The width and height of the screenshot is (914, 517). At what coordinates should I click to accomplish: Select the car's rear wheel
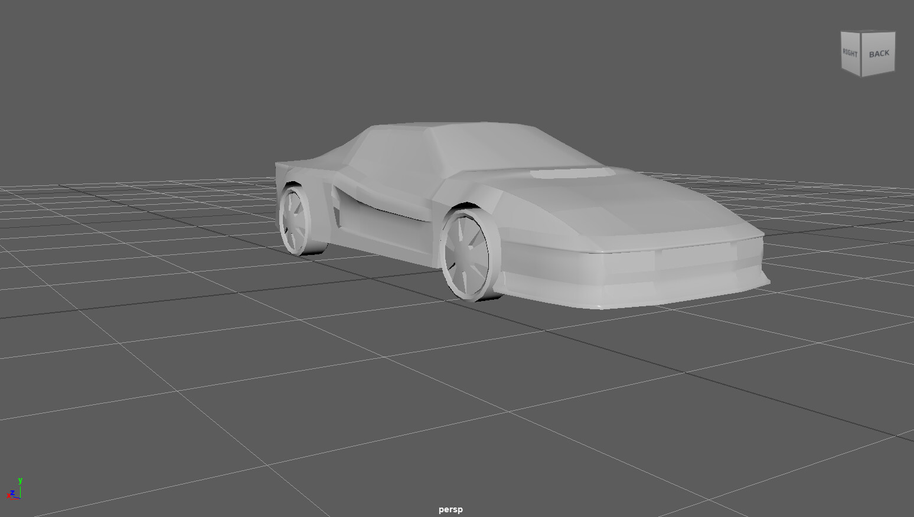295,218
